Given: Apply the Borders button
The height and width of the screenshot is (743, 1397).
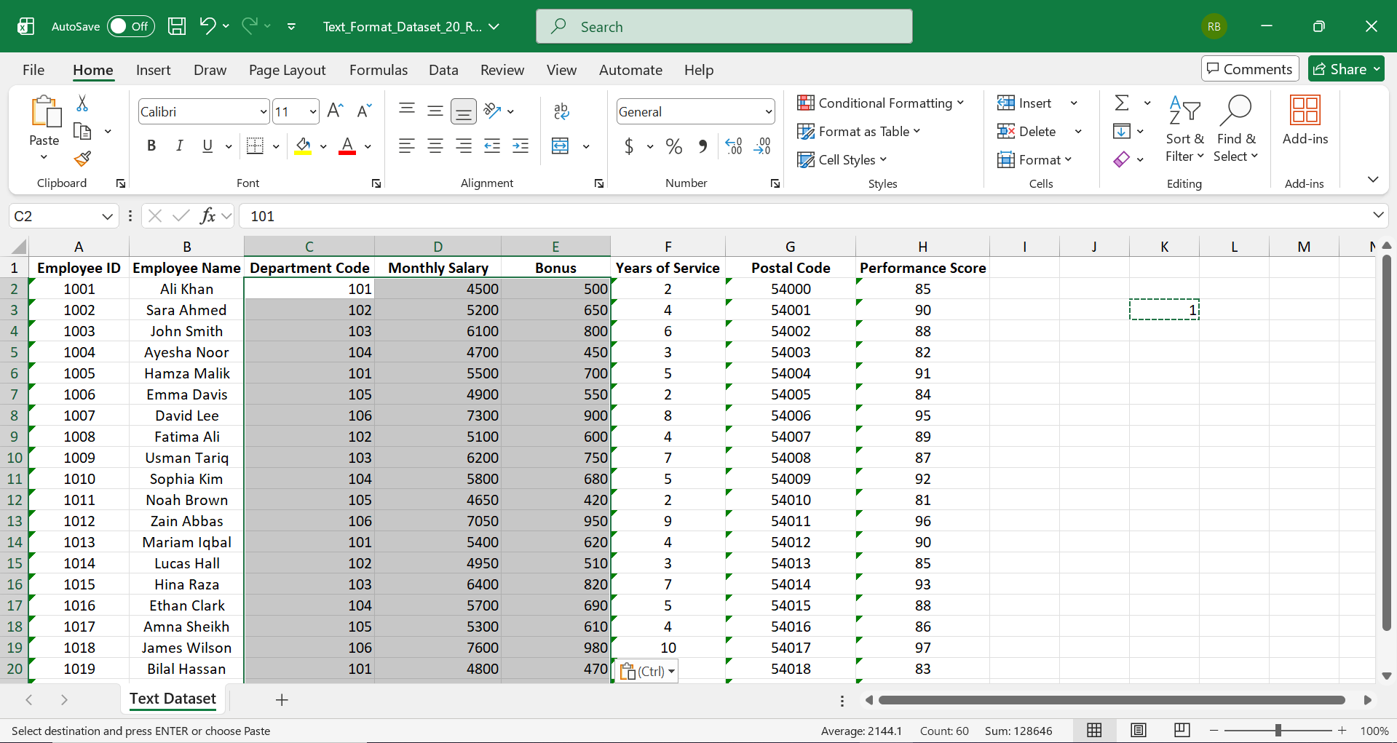Looking at the screenshot, I should coord(255,146).
